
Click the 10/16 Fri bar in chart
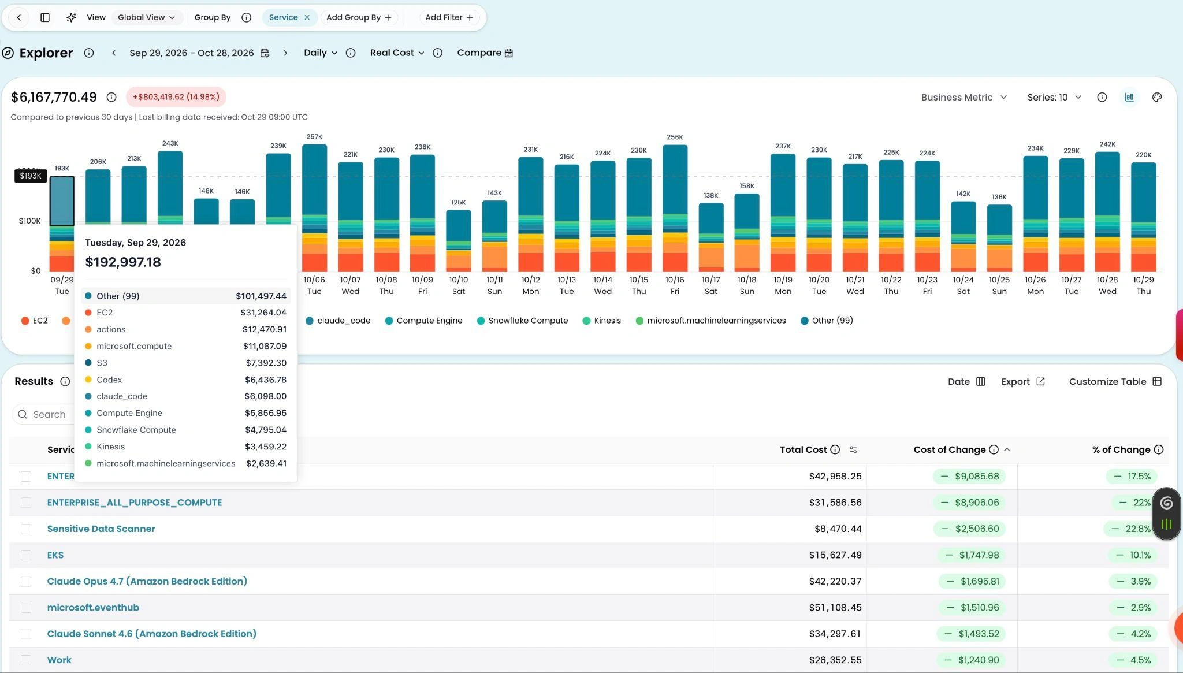[x=675, y=208]
